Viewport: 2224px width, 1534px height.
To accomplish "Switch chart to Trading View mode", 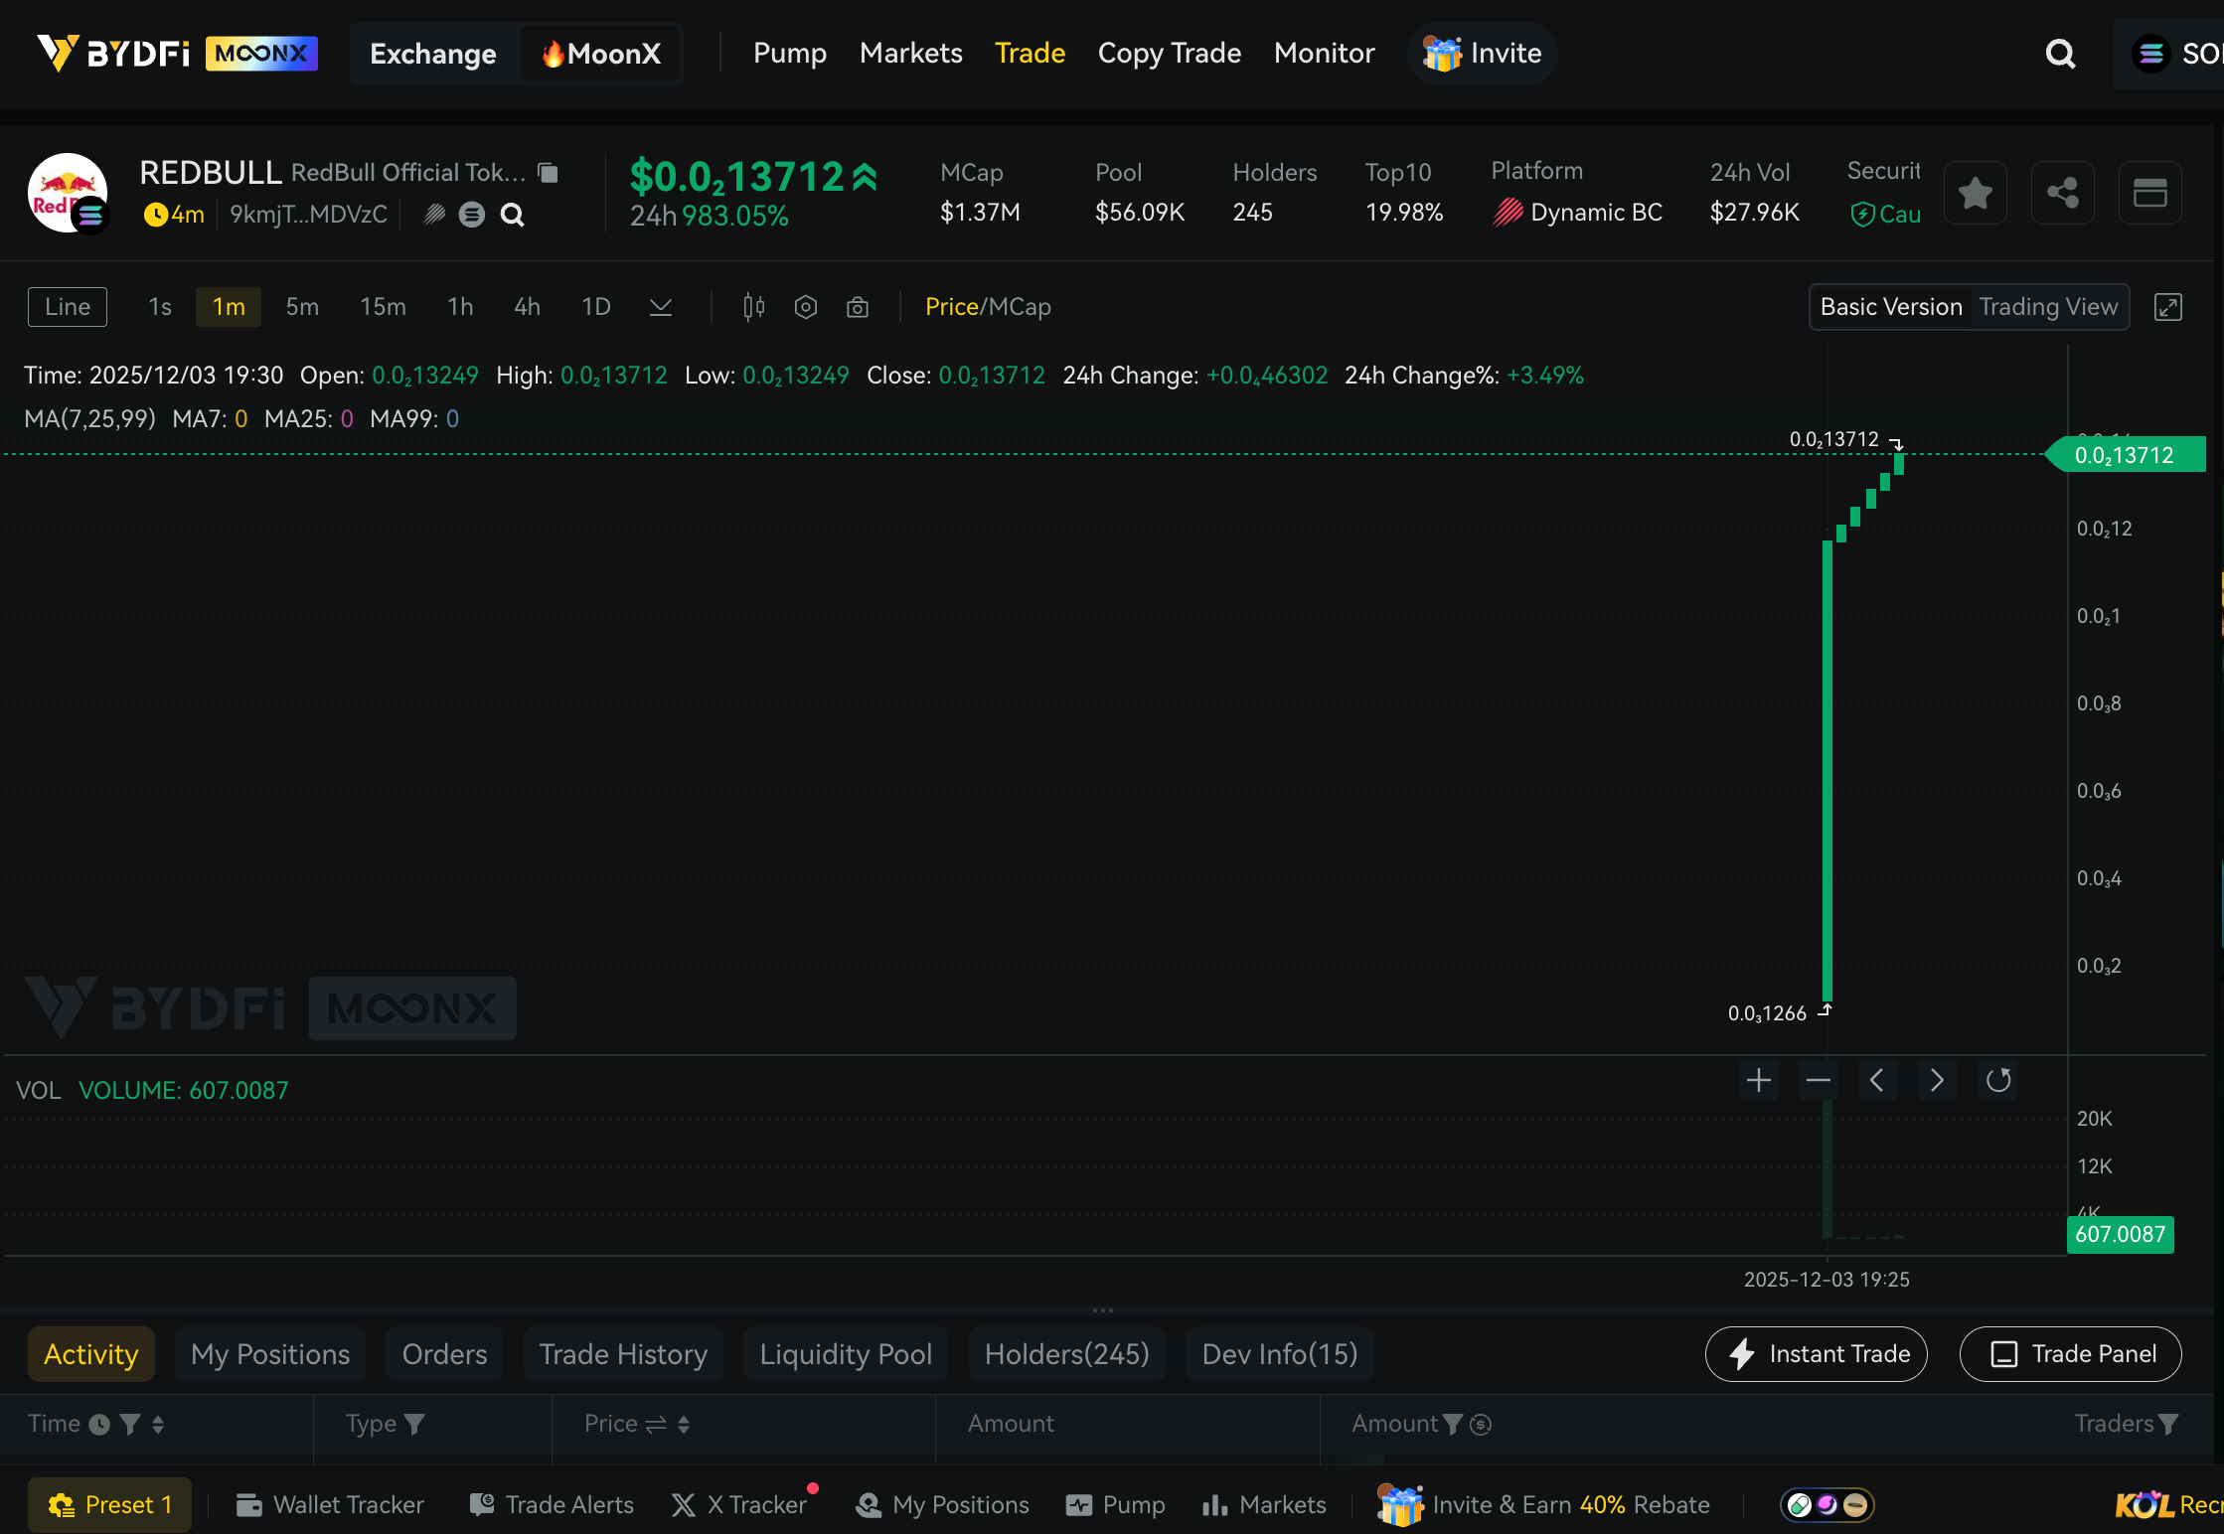I will point(2047,307).
